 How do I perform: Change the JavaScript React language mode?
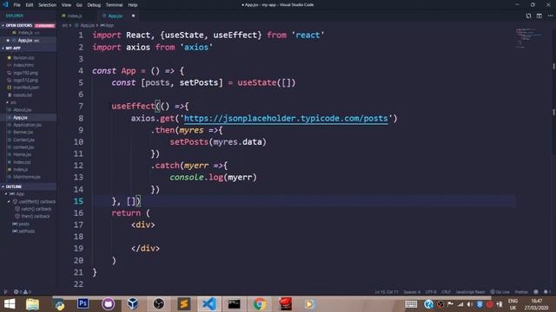470,292
